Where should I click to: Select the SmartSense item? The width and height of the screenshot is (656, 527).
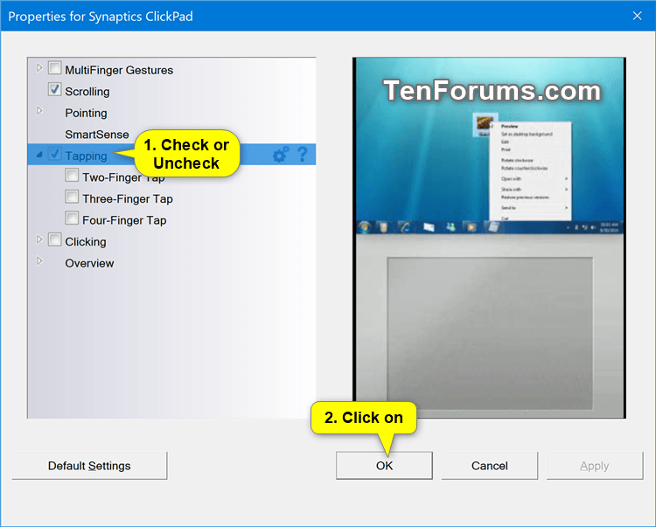pos(97,135)
